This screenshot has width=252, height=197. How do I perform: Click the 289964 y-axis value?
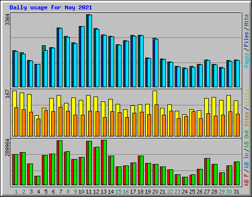click(x=7, y=148)
